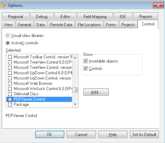Check the Microsoft Web Browser checkbox

[x=10, y=84]
